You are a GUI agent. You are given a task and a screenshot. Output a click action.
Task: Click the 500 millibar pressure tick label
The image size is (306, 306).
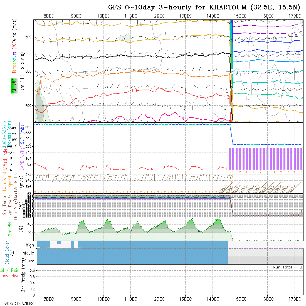29,37
